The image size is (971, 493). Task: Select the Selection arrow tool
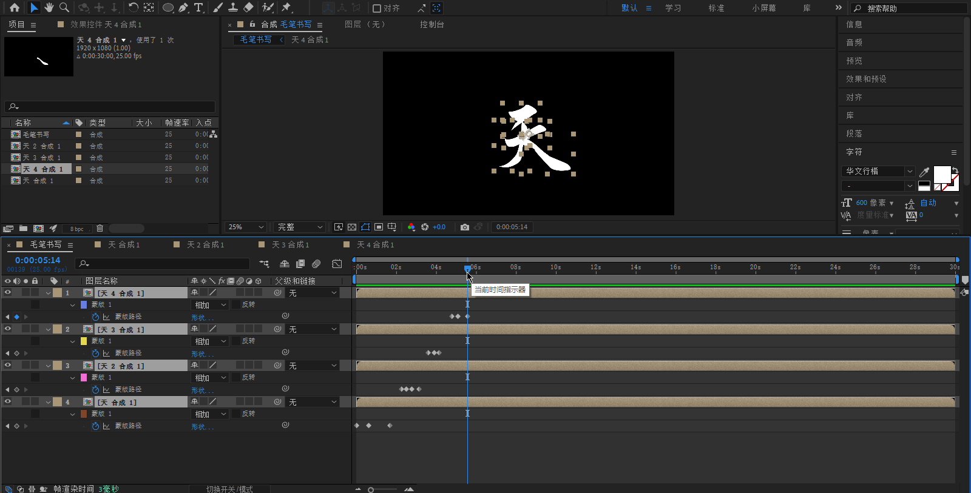click(34, 8)
